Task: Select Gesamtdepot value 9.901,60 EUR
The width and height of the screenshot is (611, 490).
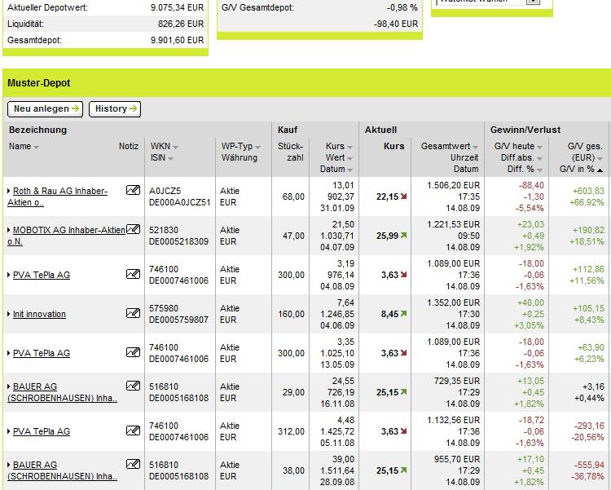Action: (x=178, y=40)
